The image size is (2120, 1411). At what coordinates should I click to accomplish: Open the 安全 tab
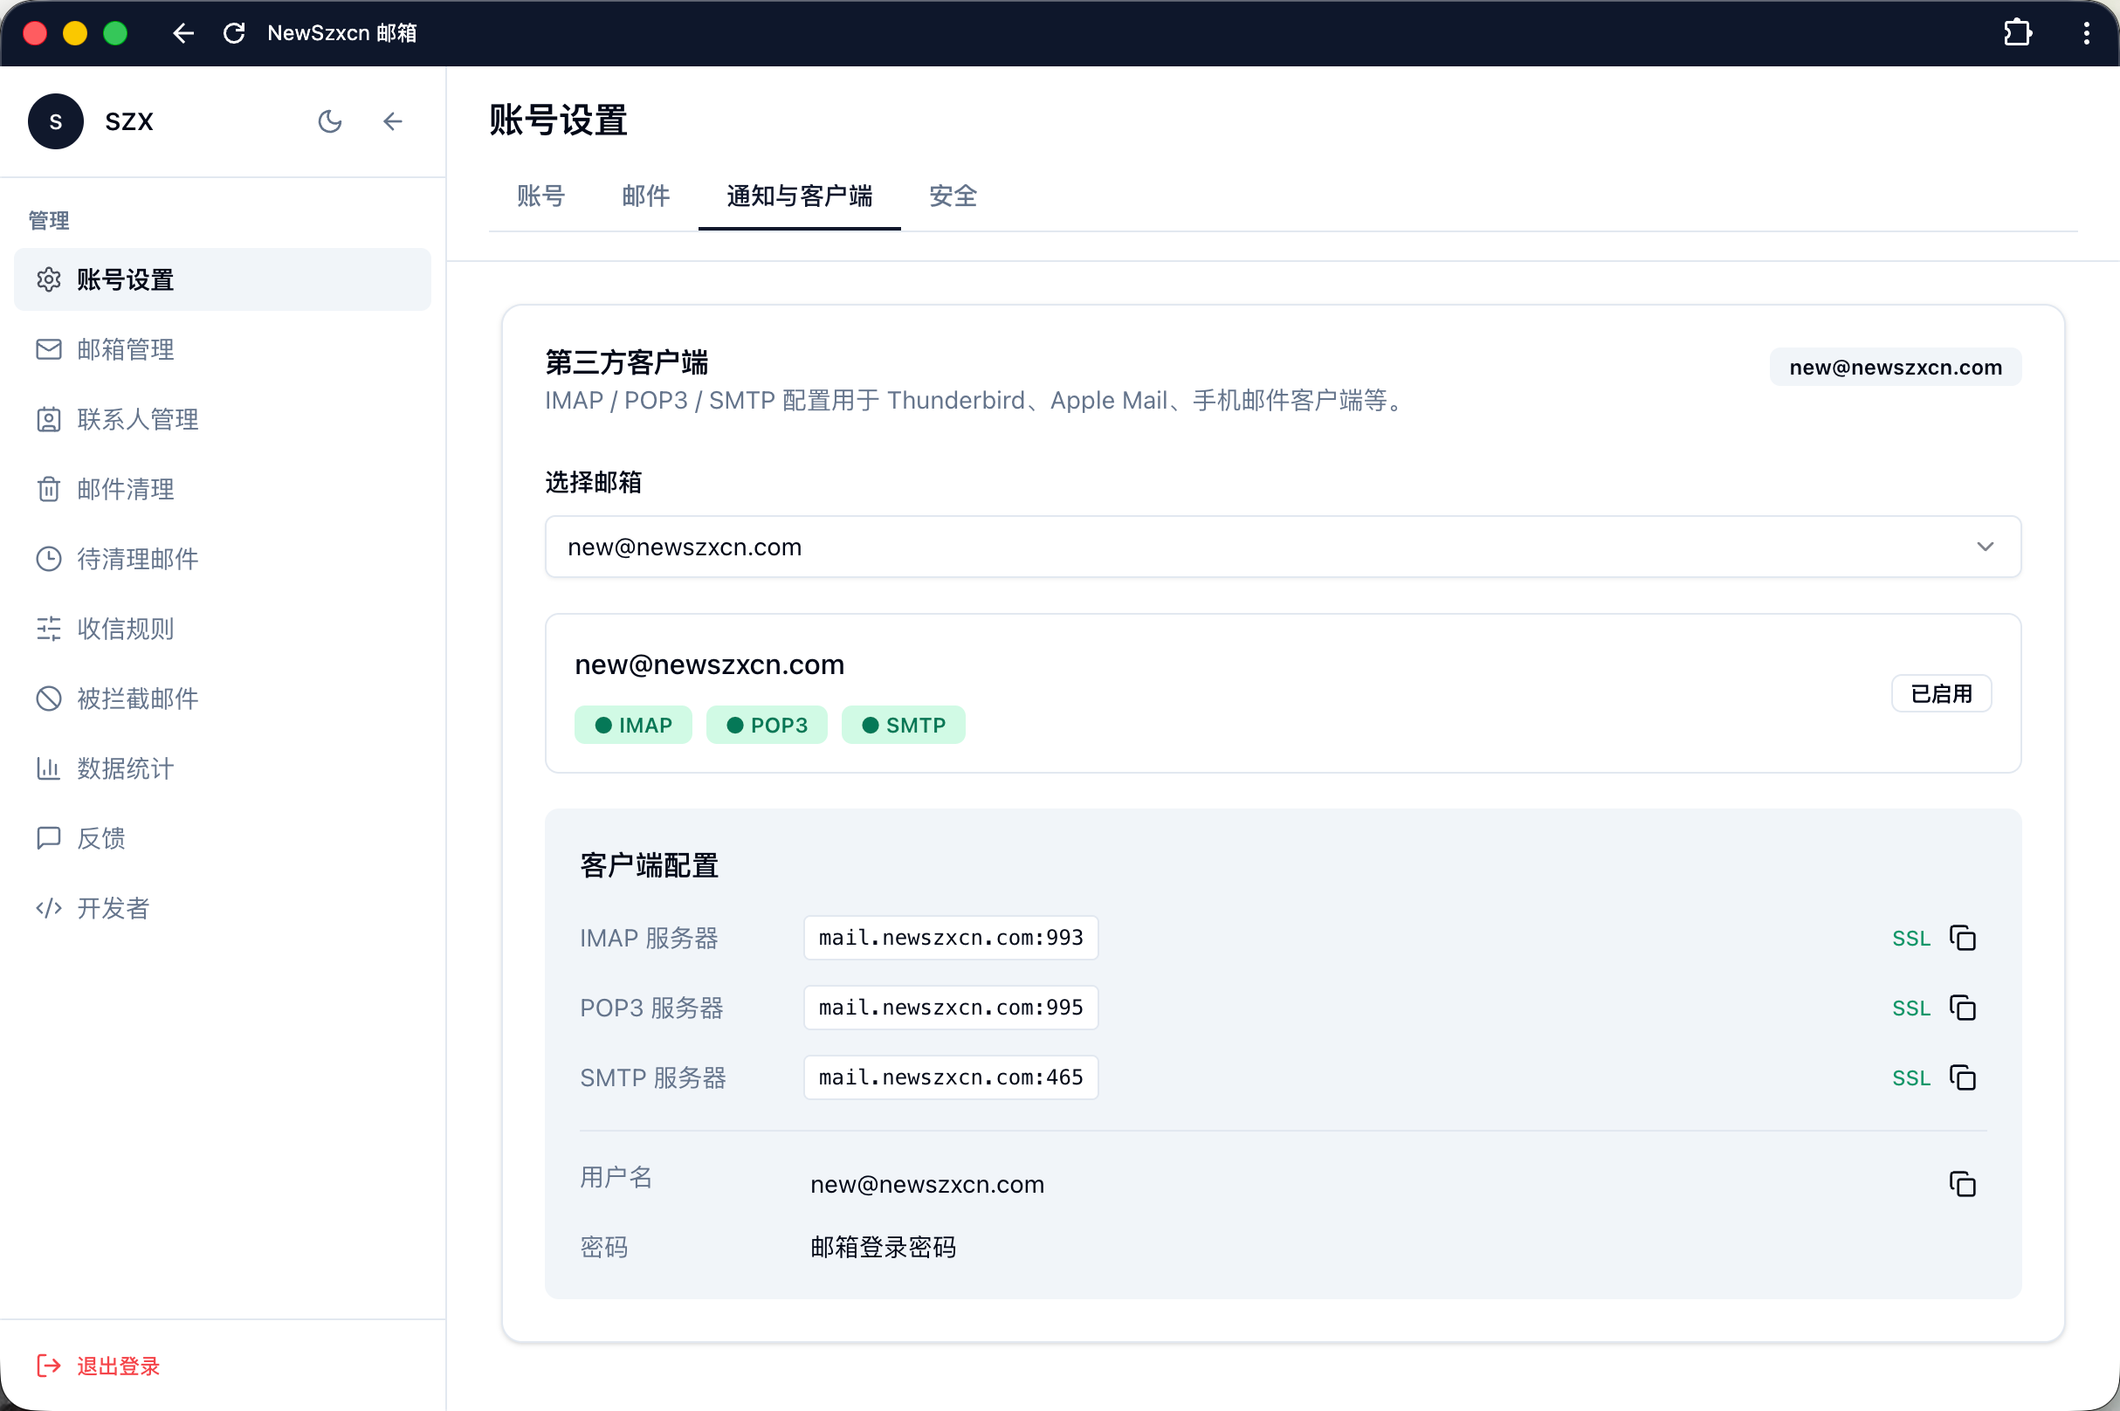pos(953,196)
